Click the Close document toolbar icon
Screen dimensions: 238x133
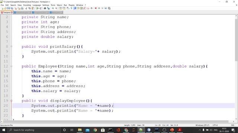(16, 8)
